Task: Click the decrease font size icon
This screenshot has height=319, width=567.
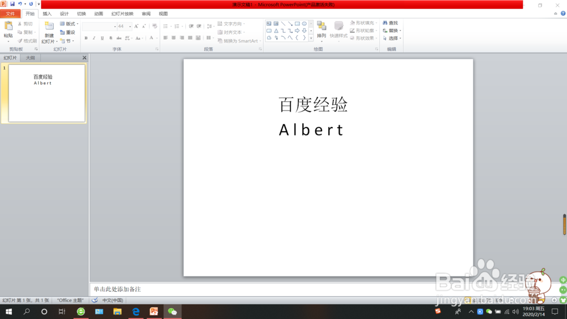Action: point(143,26)
